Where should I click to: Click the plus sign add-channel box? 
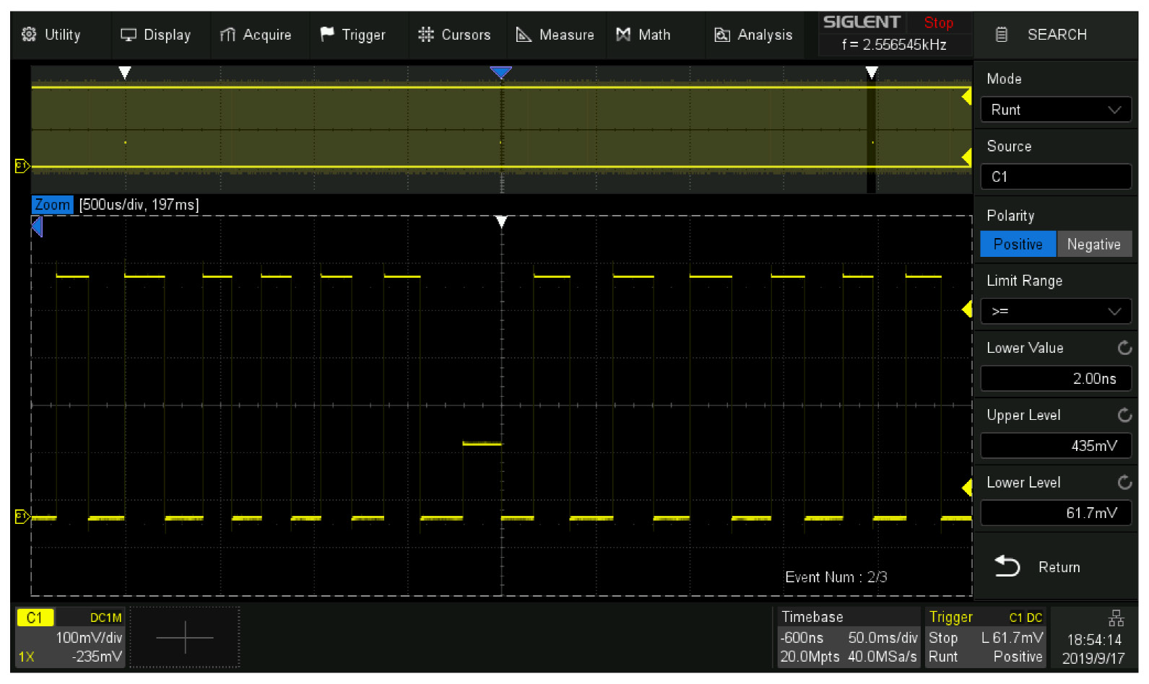[x=185, y=637]
